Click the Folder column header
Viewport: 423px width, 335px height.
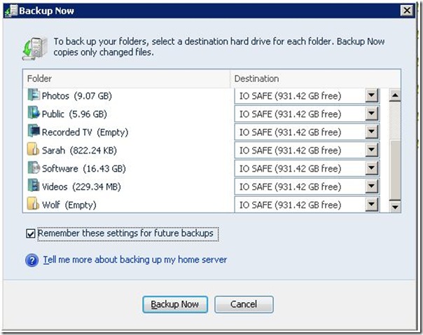tap(126, 78)
